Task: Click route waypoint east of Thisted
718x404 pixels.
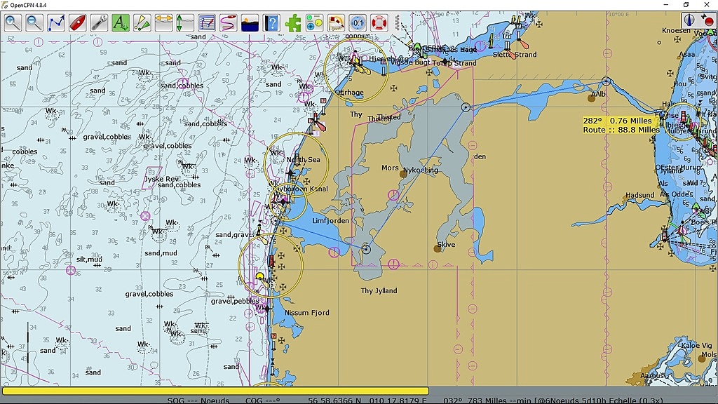Action: pos(466,107)
